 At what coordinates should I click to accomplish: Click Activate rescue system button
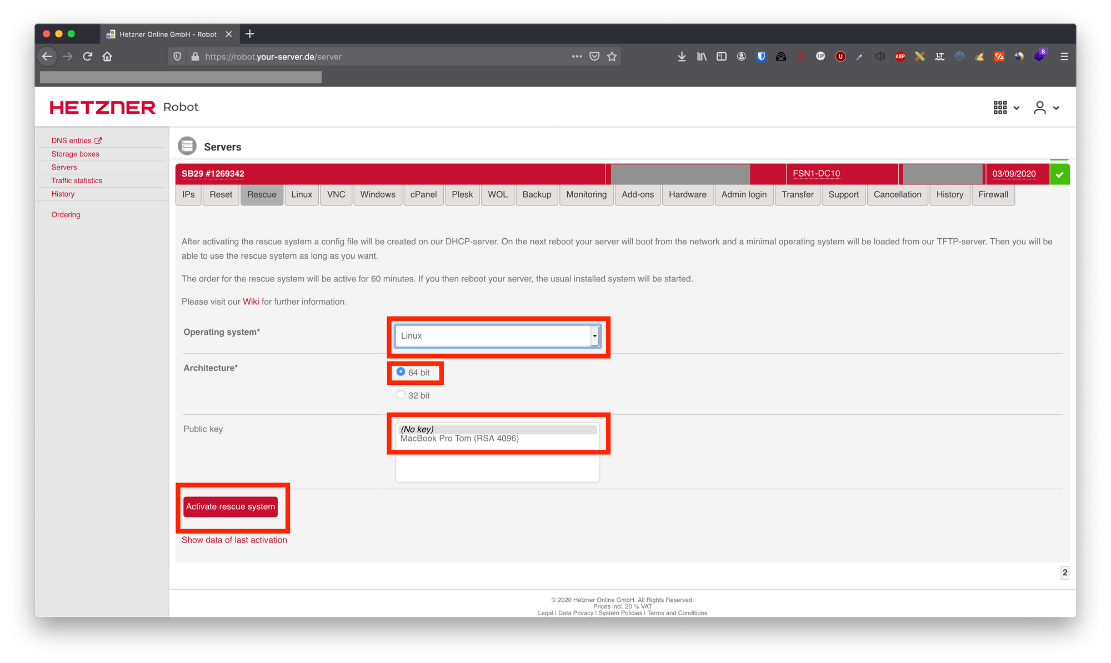231,506
